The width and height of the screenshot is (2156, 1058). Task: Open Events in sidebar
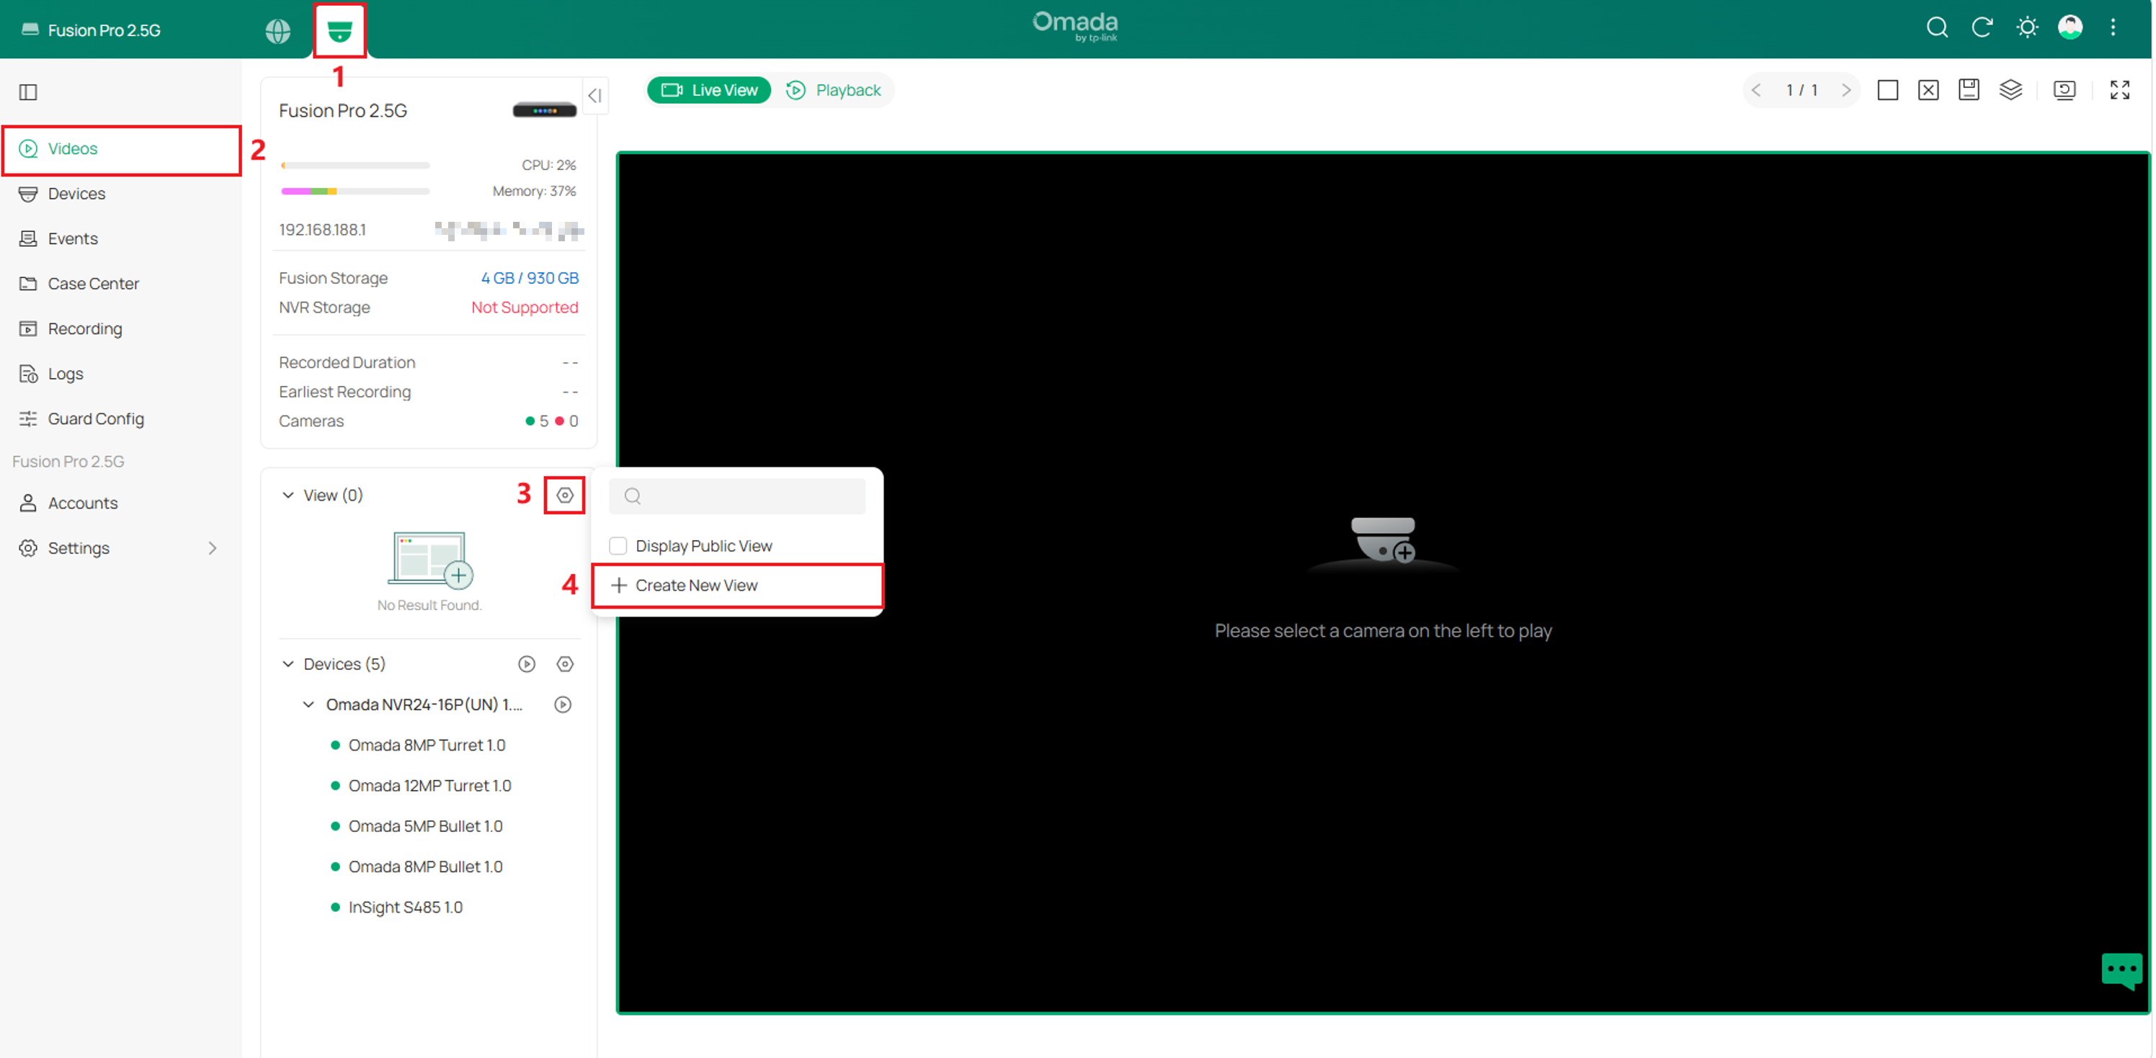pyautogui.click(x=121, y=239)
